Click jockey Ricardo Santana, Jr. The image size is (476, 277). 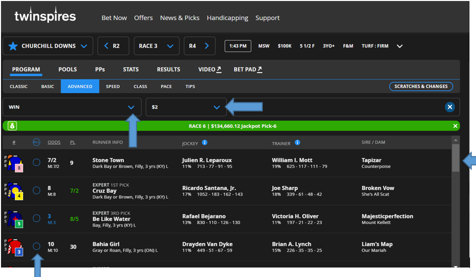click(x=209, y=188)
